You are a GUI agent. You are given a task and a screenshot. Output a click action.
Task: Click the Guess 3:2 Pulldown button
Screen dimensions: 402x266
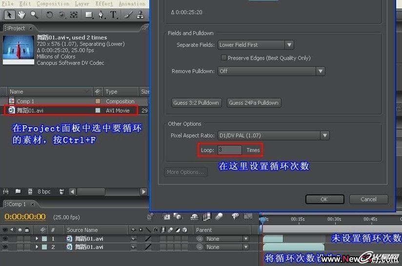pos(197,103)
